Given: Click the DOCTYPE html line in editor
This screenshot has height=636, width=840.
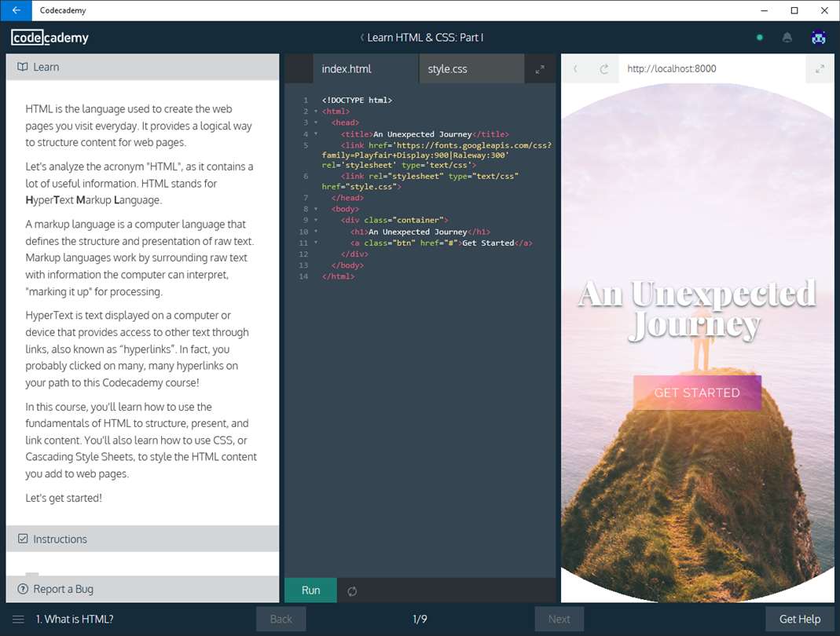Looking at the screenshot, I should click(357, 101).
